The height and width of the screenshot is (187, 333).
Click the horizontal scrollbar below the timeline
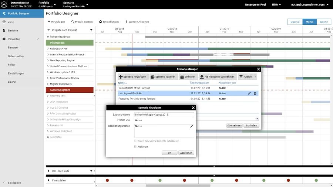pyautogui.click(x=185, y=186)
